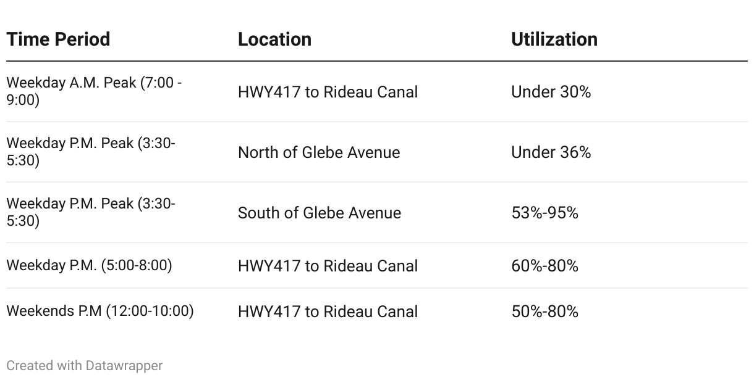The image size is (754, 380).
Task: Select Weekday P.M. Peak cell beside North of Glebe
Action: pos(91,152)
